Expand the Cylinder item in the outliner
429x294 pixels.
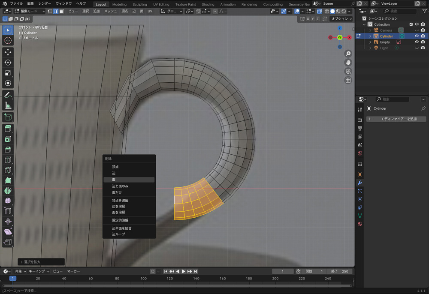371,36
